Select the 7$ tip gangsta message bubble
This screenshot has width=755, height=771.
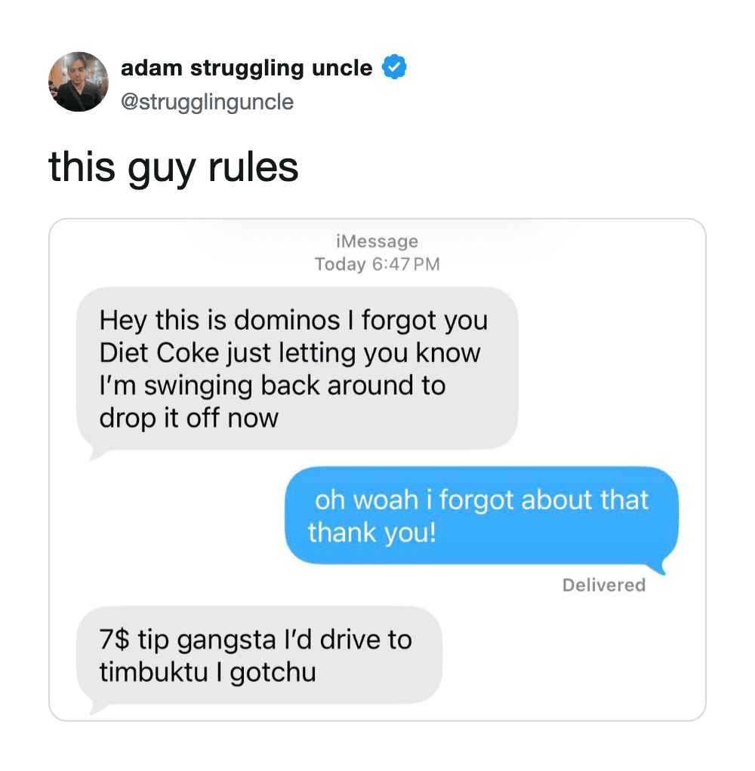pos(260,655)
